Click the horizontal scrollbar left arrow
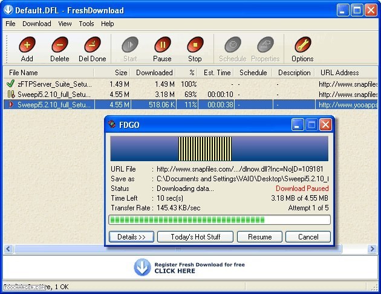The height and width of the screenshot is (294, 381). click(8, 249)
